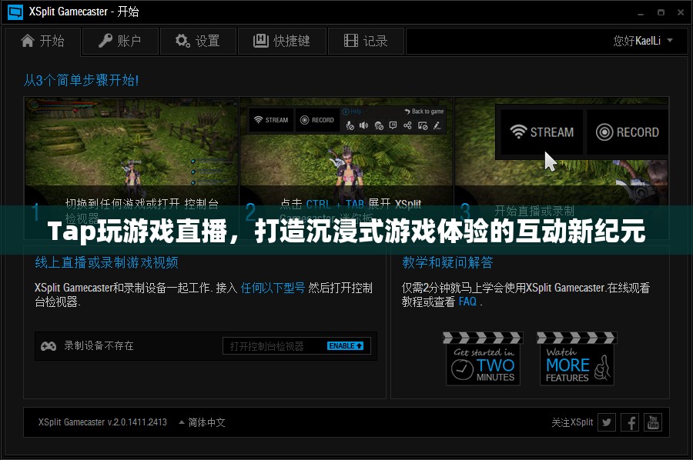Expand the 您好KaelLi user dropdown
Viewport: 693px width, 460px height.
(643, 41)
